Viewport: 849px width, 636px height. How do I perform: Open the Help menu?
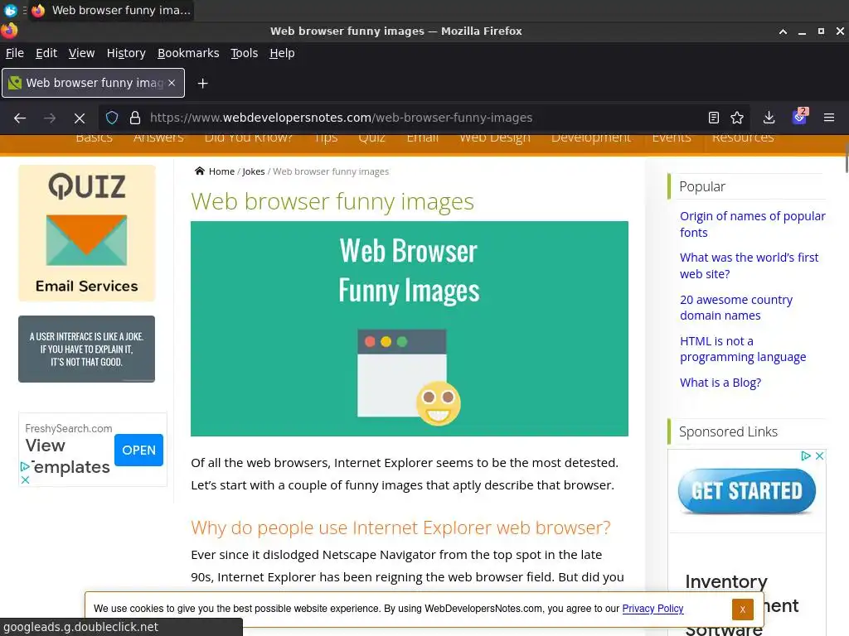[x=282, y=53]
